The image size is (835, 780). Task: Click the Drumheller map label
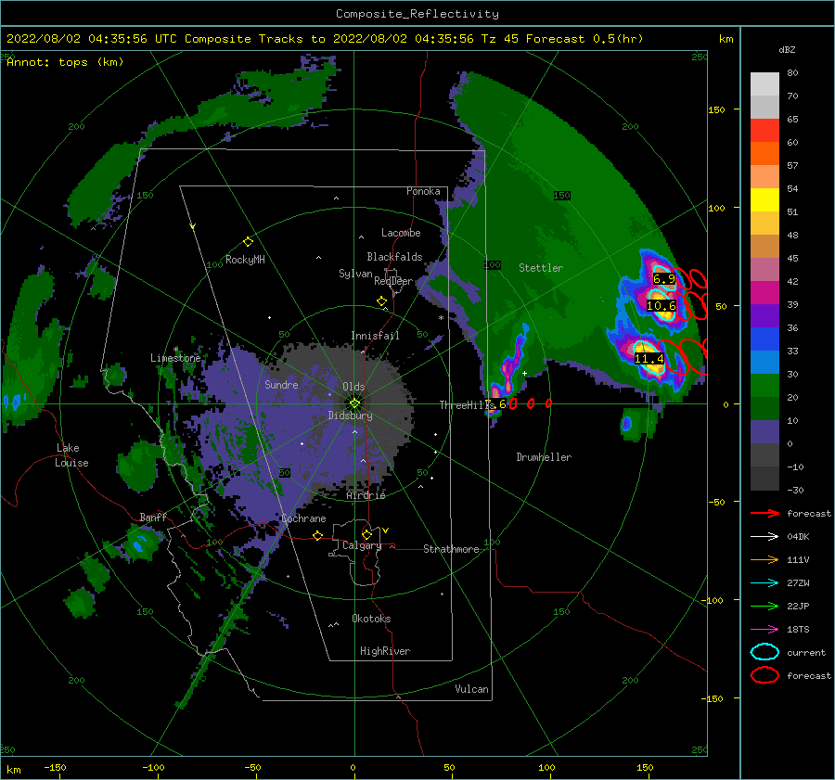(x=544, y=457)
